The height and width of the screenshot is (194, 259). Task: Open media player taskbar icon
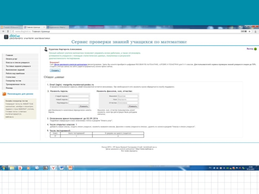coord(28,168)
